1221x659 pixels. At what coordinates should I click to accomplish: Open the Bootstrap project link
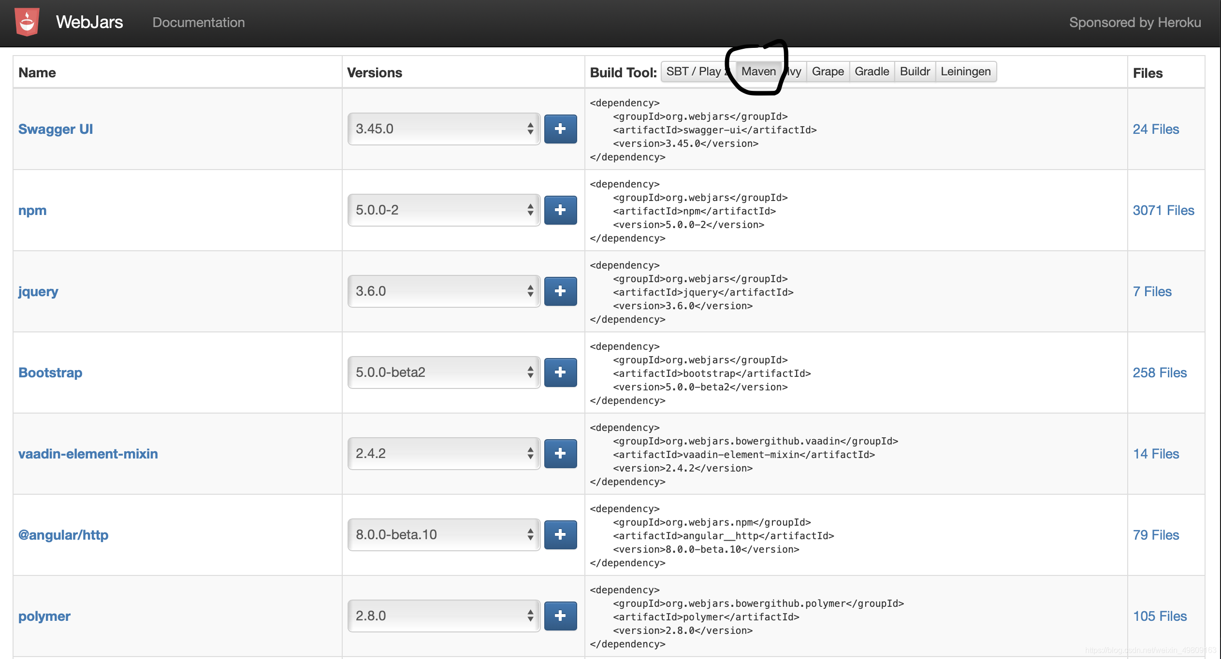50,372
